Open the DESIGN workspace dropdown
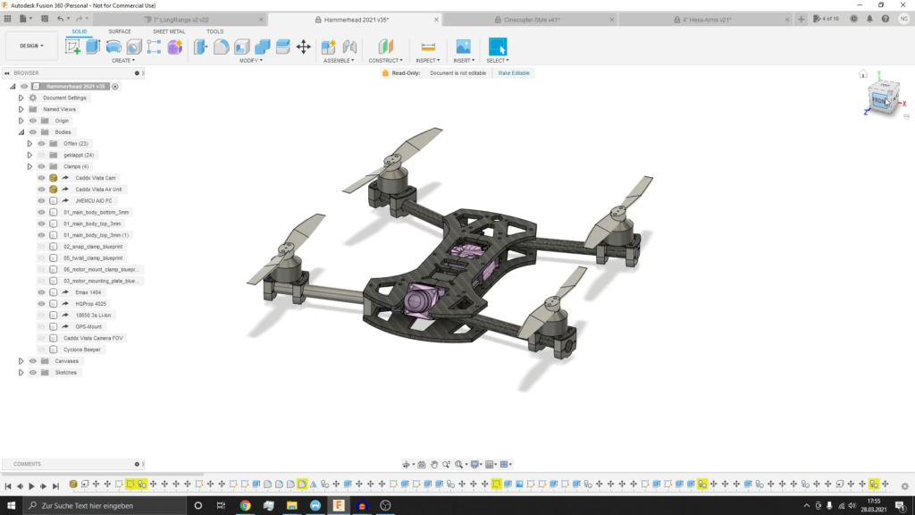 (31, 46)
